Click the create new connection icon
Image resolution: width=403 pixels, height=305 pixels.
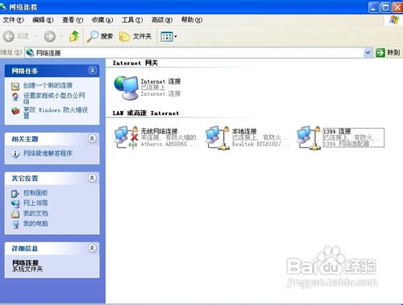[x=15, y=86]
